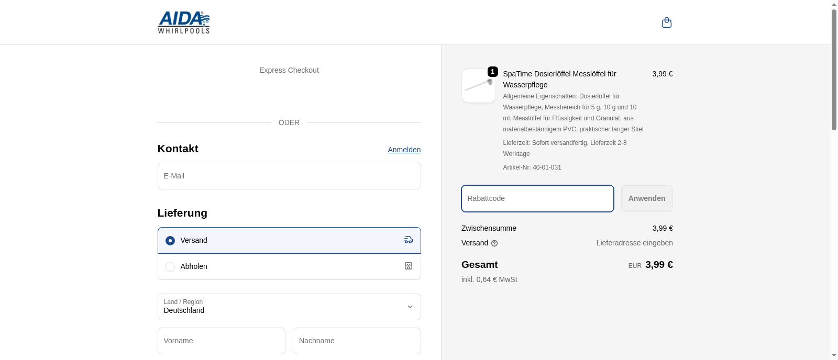
Task: Click the scrollbar up arrow
Action: coord(834,4)
